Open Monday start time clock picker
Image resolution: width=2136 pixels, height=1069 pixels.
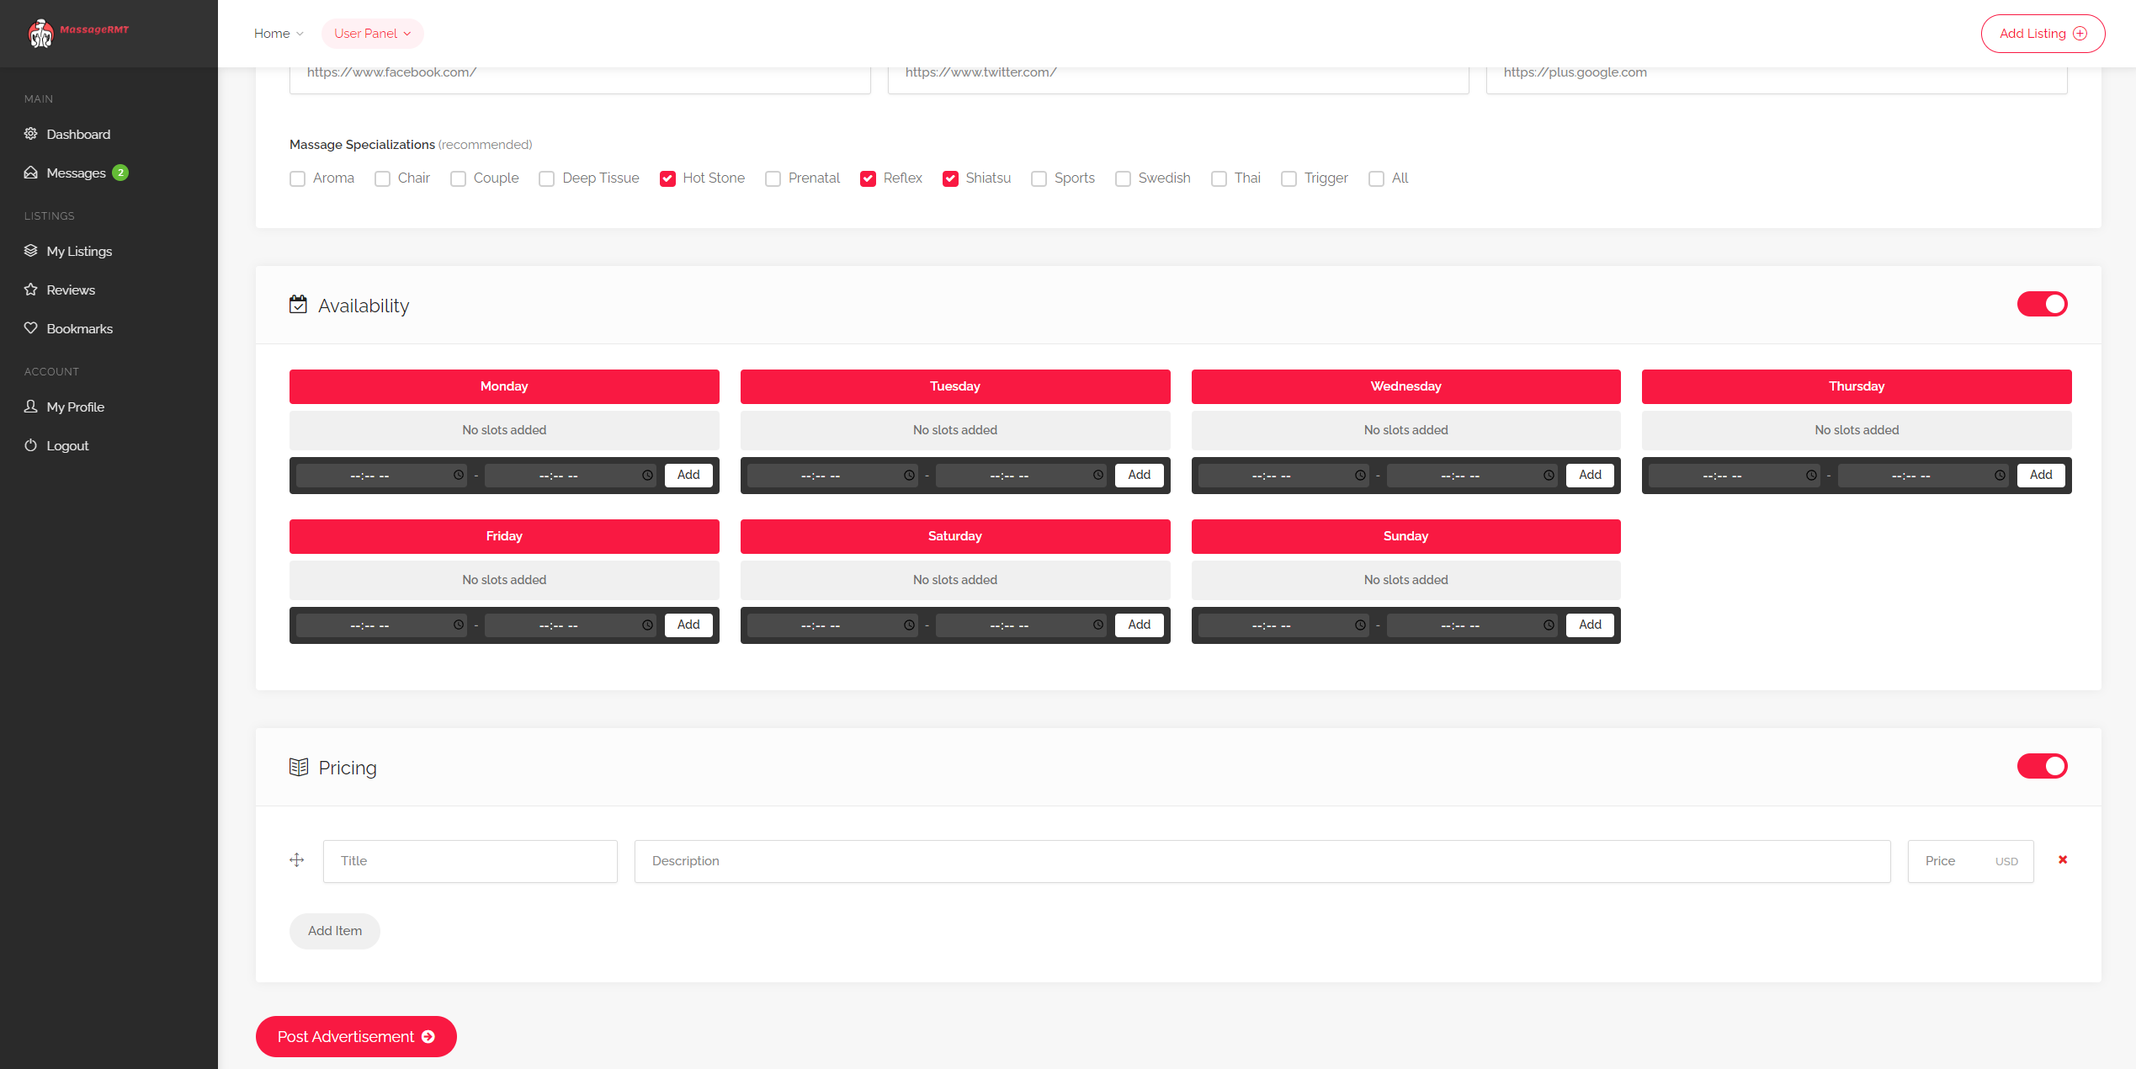coord(459,476)
